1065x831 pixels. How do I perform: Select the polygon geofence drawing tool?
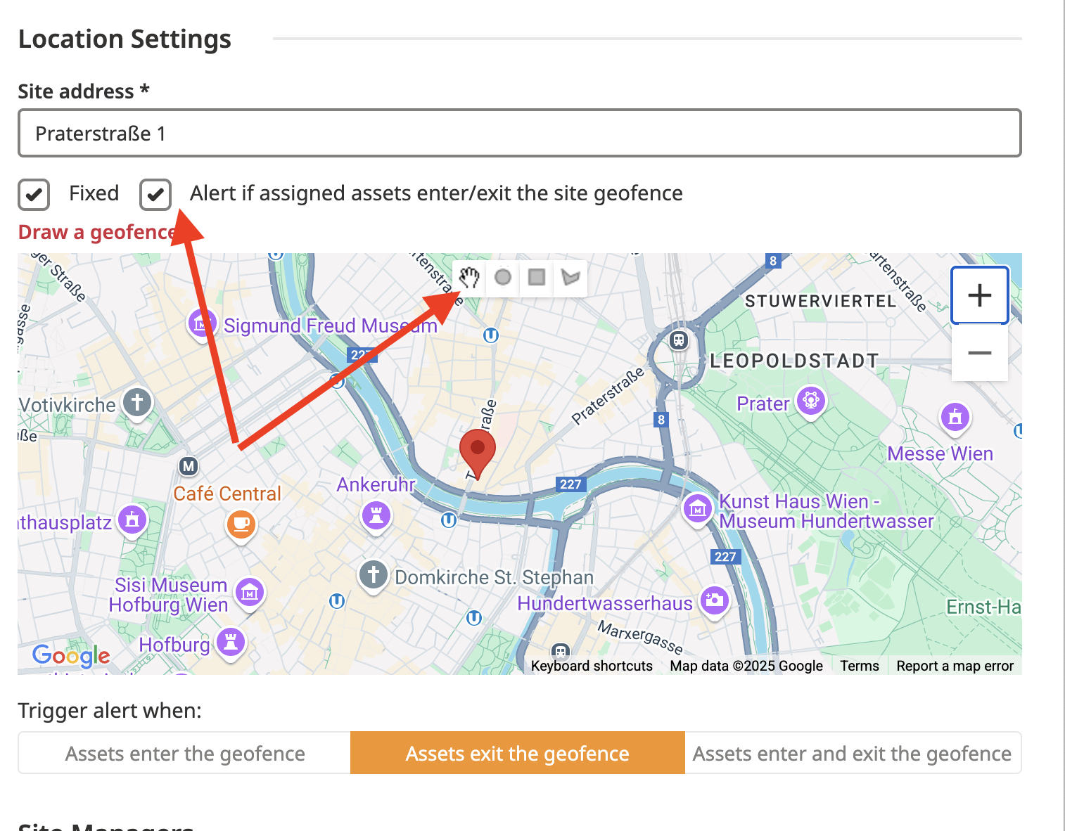click(x=570, y=278)
